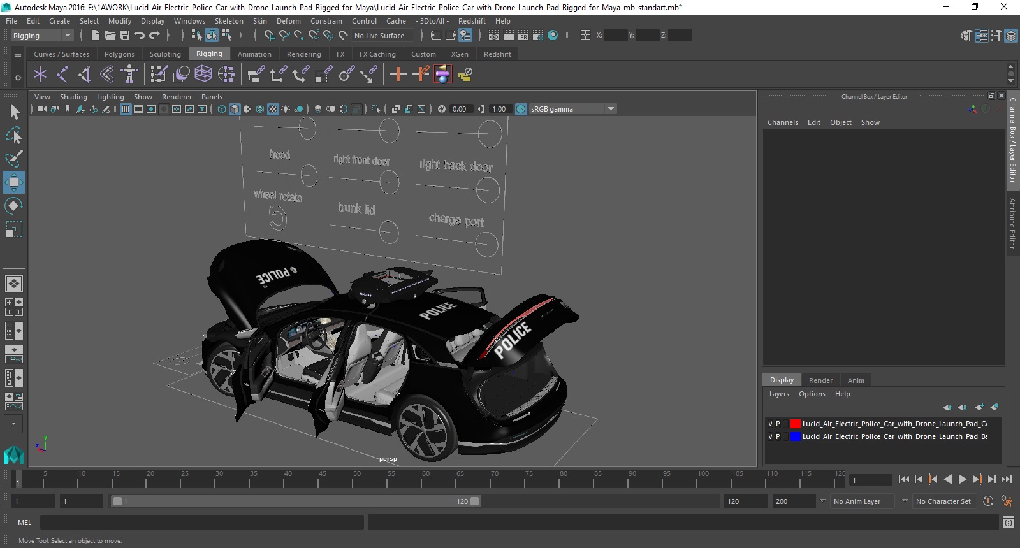The image size is (1020, 548).
Task: Click the red layer color swatch
Action: pyautogui.click(x=796, y=424)
